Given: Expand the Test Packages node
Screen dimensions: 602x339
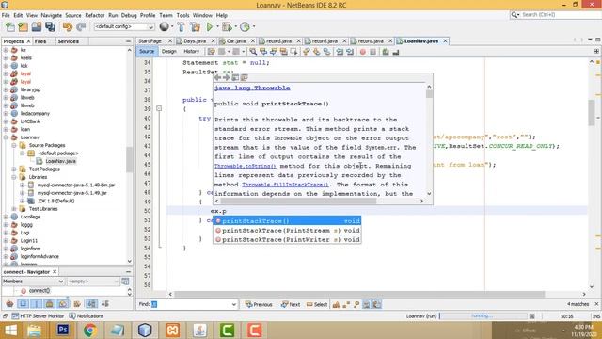Looking at the screenshot, I should pyautogui.click(x=14, y=169).
